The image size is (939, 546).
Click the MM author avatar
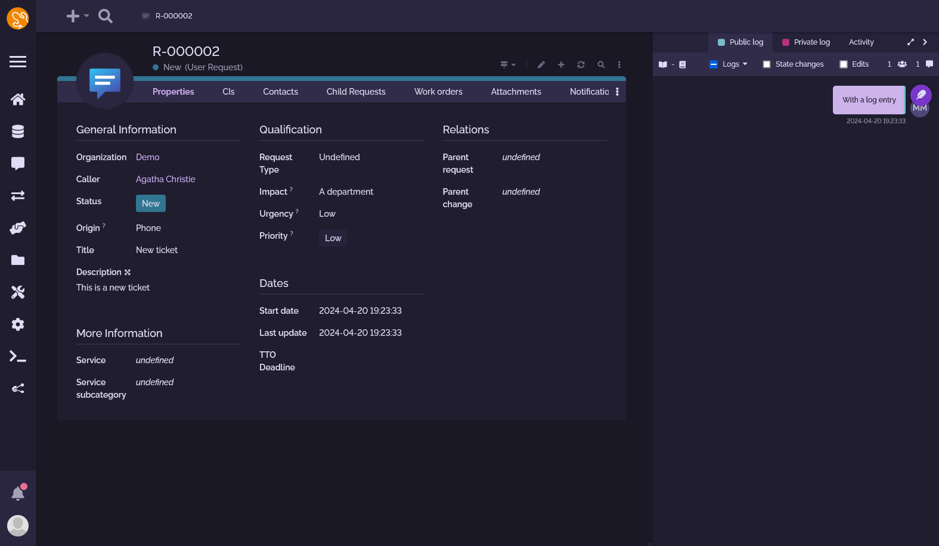coord(920,109)
